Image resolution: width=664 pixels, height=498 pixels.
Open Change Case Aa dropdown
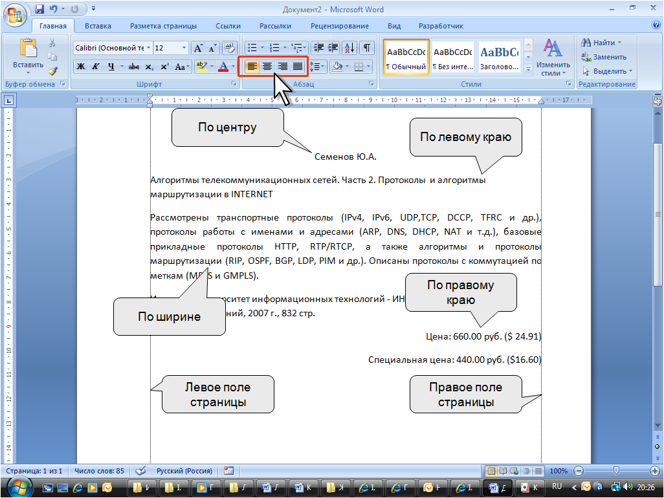[182, 67]
